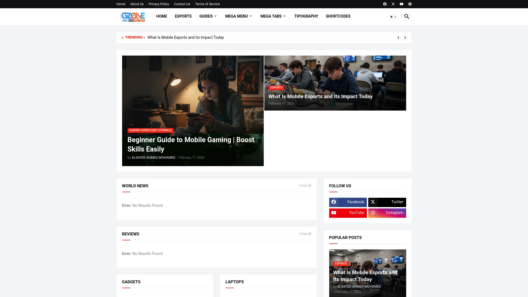Click the Pinterest icon in top bar
The image size is (528, 297).
tap(410, 4)
